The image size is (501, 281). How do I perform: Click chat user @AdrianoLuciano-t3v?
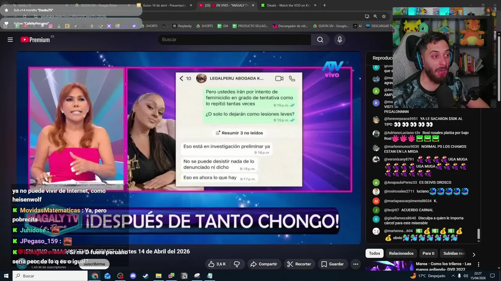pyautogui.click(x=402, y=133)
